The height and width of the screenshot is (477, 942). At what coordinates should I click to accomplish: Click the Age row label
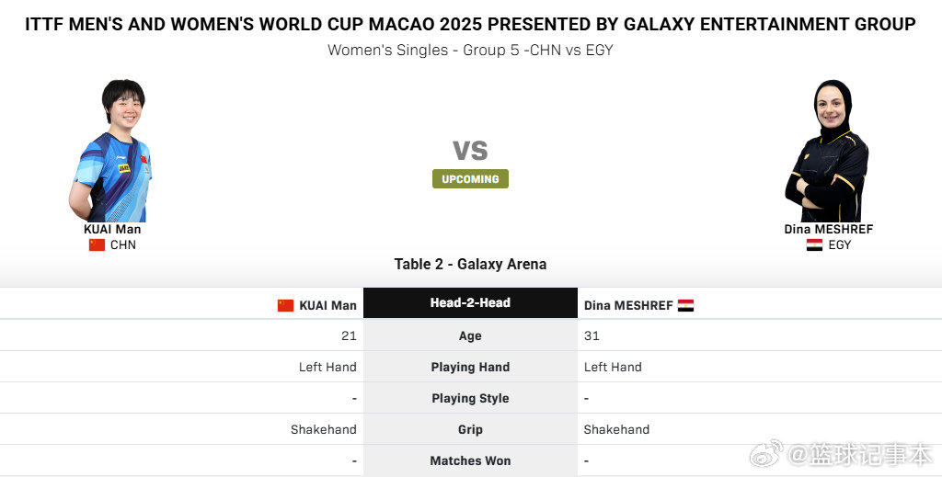tap(470, 335)
